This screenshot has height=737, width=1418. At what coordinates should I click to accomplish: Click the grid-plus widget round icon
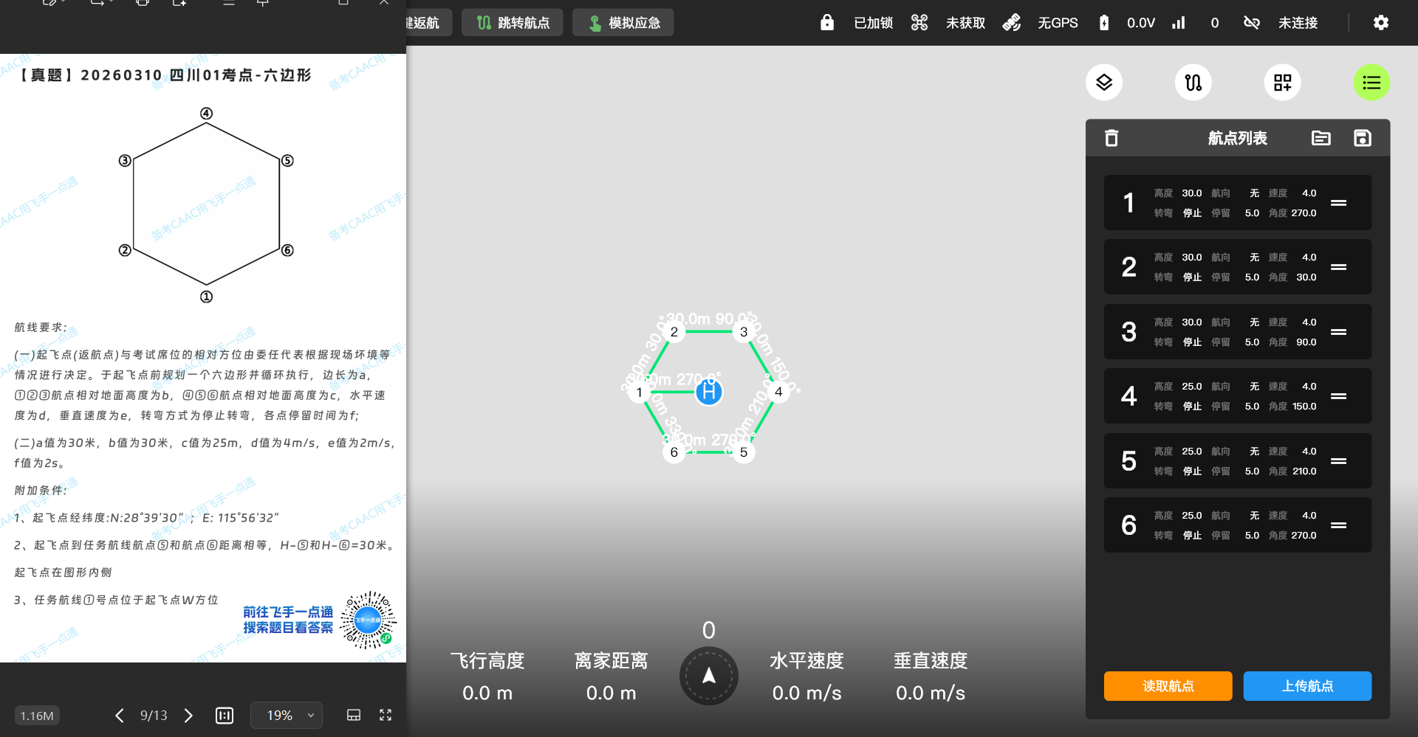tap(1282, 83)
